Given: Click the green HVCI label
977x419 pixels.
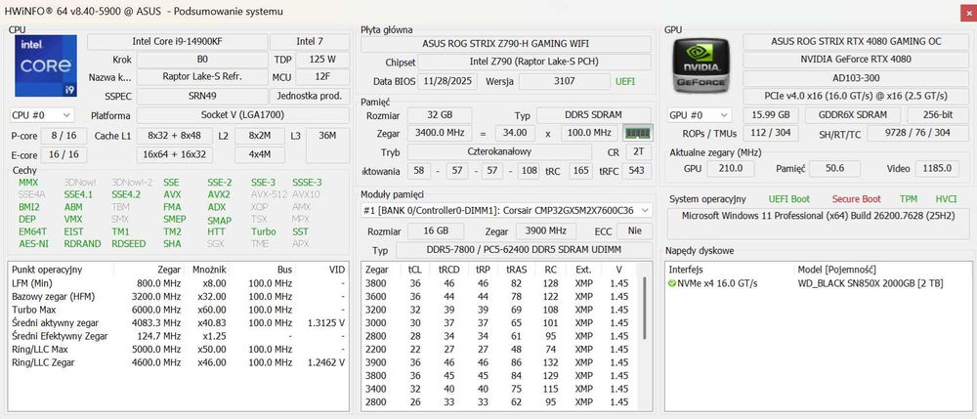Looking at the screenshot, I should coord(946,199).
